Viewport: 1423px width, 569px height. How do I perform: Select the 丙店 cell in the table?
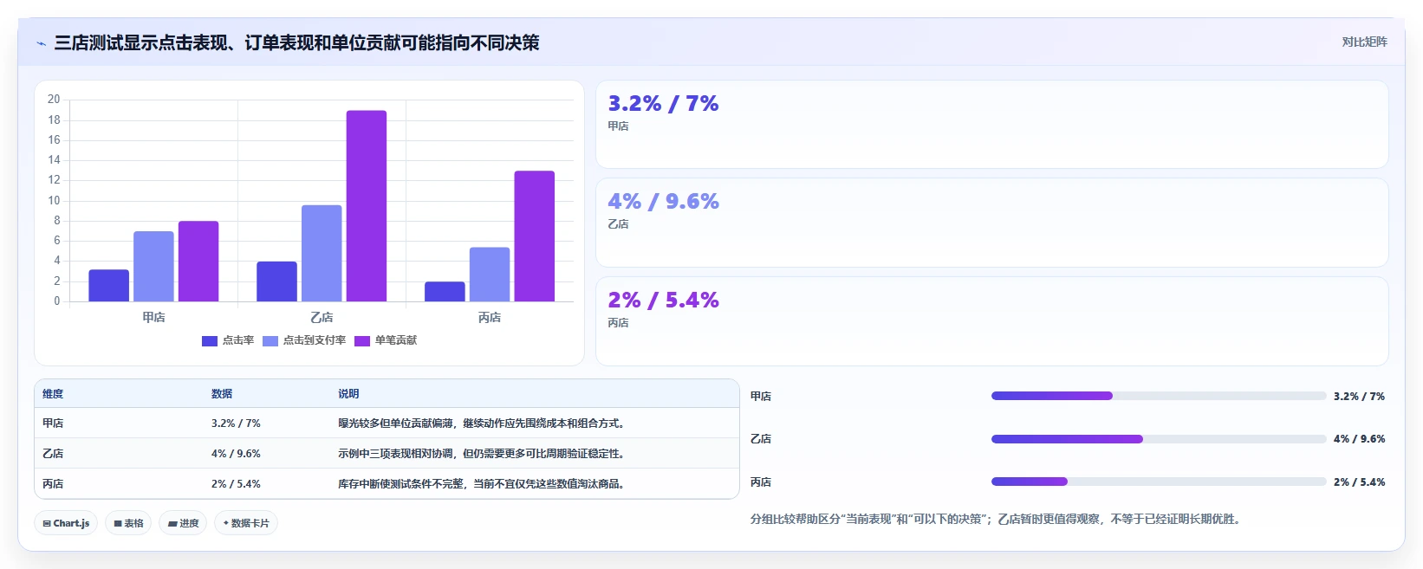(53, 484)
